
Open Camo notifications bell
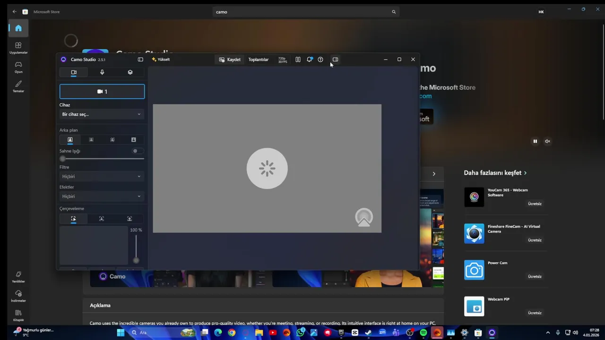coord(310,59)
